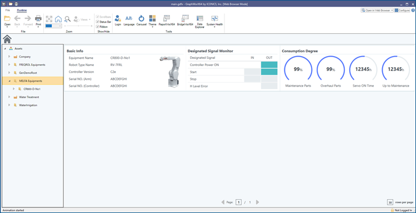Collapse the MELFA Equipments node

9,81
